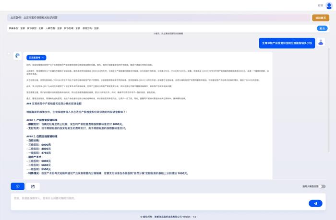Click the copyright Version 1.0 footer text
The height and width of the screenshot is (220, 336).
coord(168,217)
